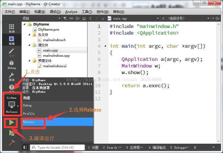The image size is (223, 153).
Task: Open the DiyName Release kit selector
Action: (x=12, y=105)
